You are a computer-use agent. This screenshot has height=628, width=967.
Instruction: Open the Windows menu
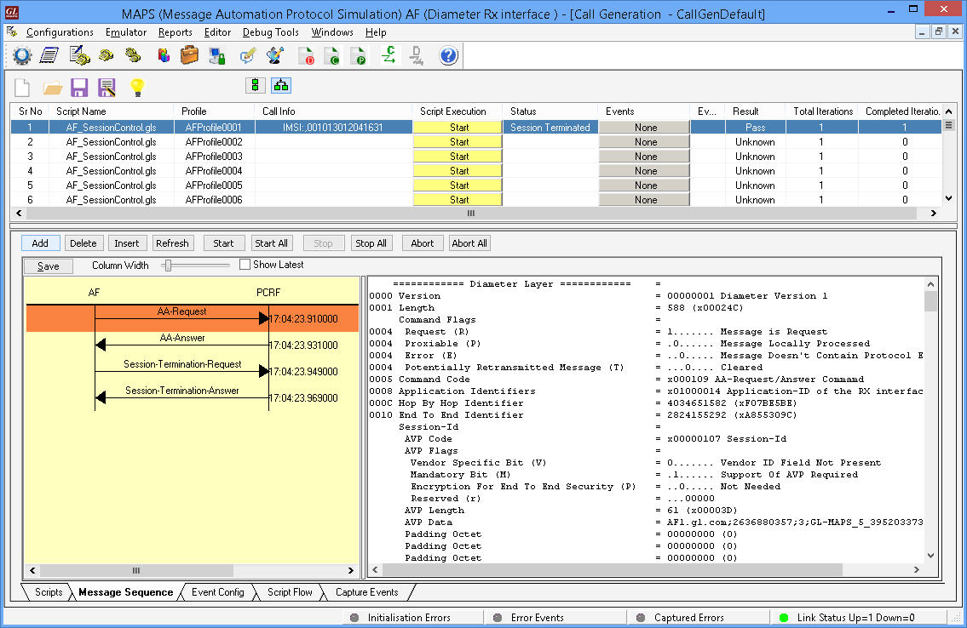332,32
